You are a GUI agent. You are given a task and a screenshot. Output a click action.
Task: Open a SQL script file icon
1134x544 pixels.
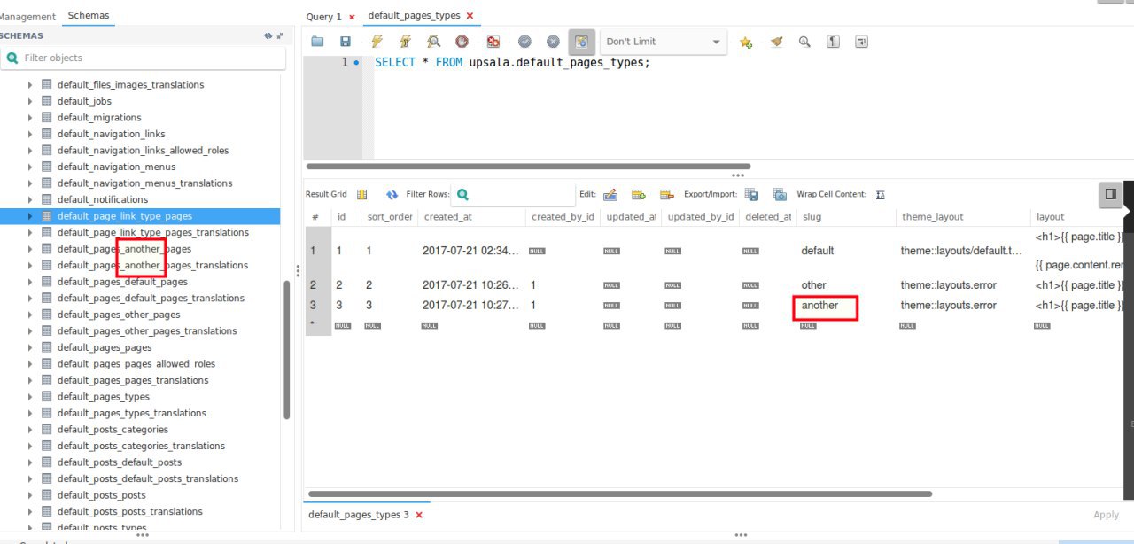[317, 42]
